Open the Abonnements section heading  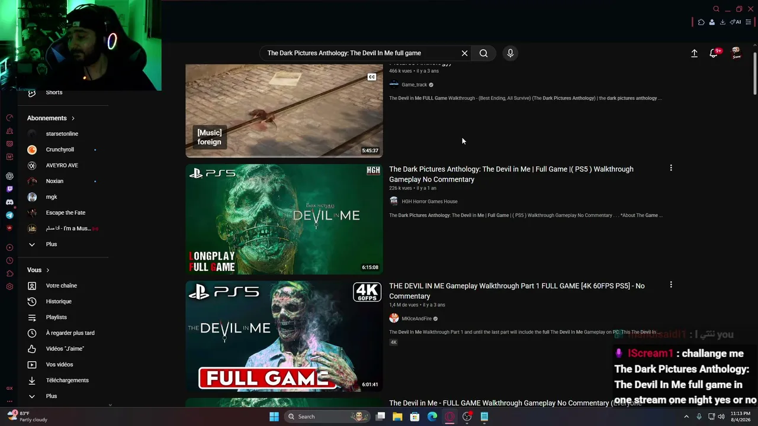click(x=51, y=118)
